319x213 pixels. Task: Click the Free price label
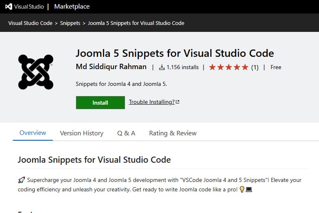pos(276,67)
